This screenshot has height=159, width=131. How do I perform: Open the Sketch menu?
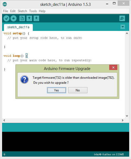[x=22, y=11]
